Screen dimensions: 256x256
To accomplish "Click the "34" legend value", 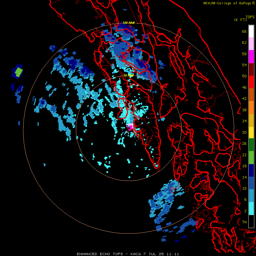I will [244, 121].
